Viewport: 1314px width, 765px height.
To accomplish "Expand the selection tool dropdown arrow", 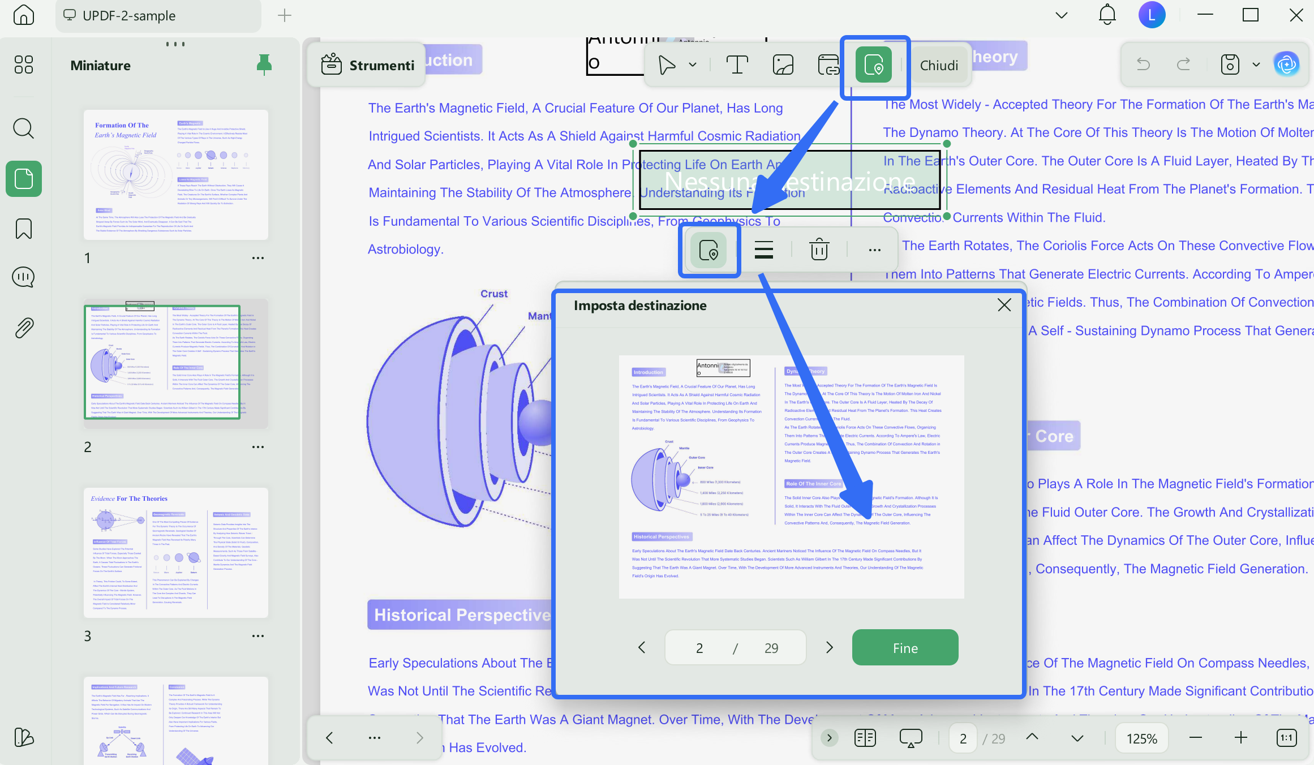I will 693,65.
